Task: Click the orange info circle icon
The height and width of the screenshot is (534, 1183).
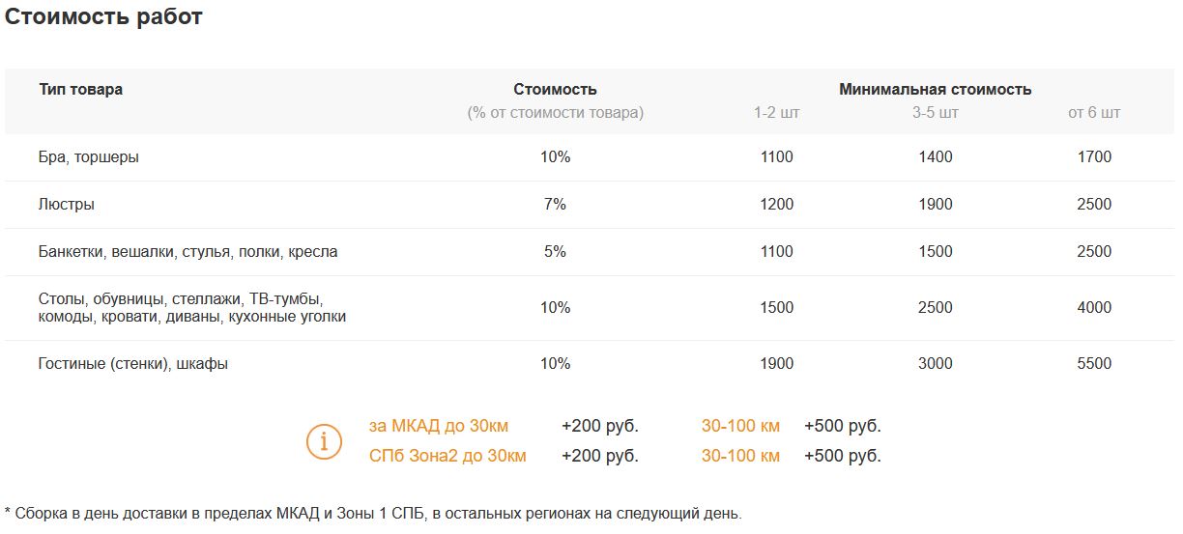Action: (324, 441)
